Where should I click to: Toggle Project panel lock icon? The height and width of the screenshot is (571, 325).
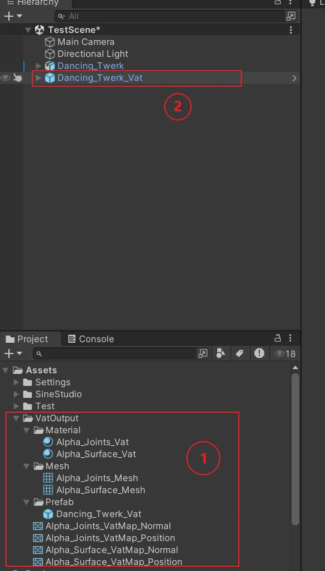coord(277,339)
